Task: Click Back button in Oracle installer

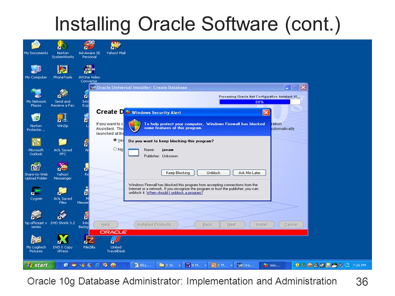Action: pos(207,224)
